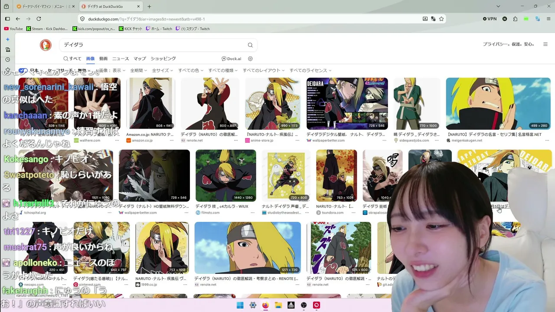Open the extensions puzzle-piece menu
The width and height of the screenshot is (555, 312).
[x=515, y=19]
